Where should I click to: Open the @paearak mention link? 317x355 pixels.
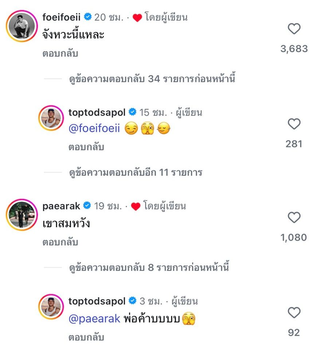pos(94,319)
